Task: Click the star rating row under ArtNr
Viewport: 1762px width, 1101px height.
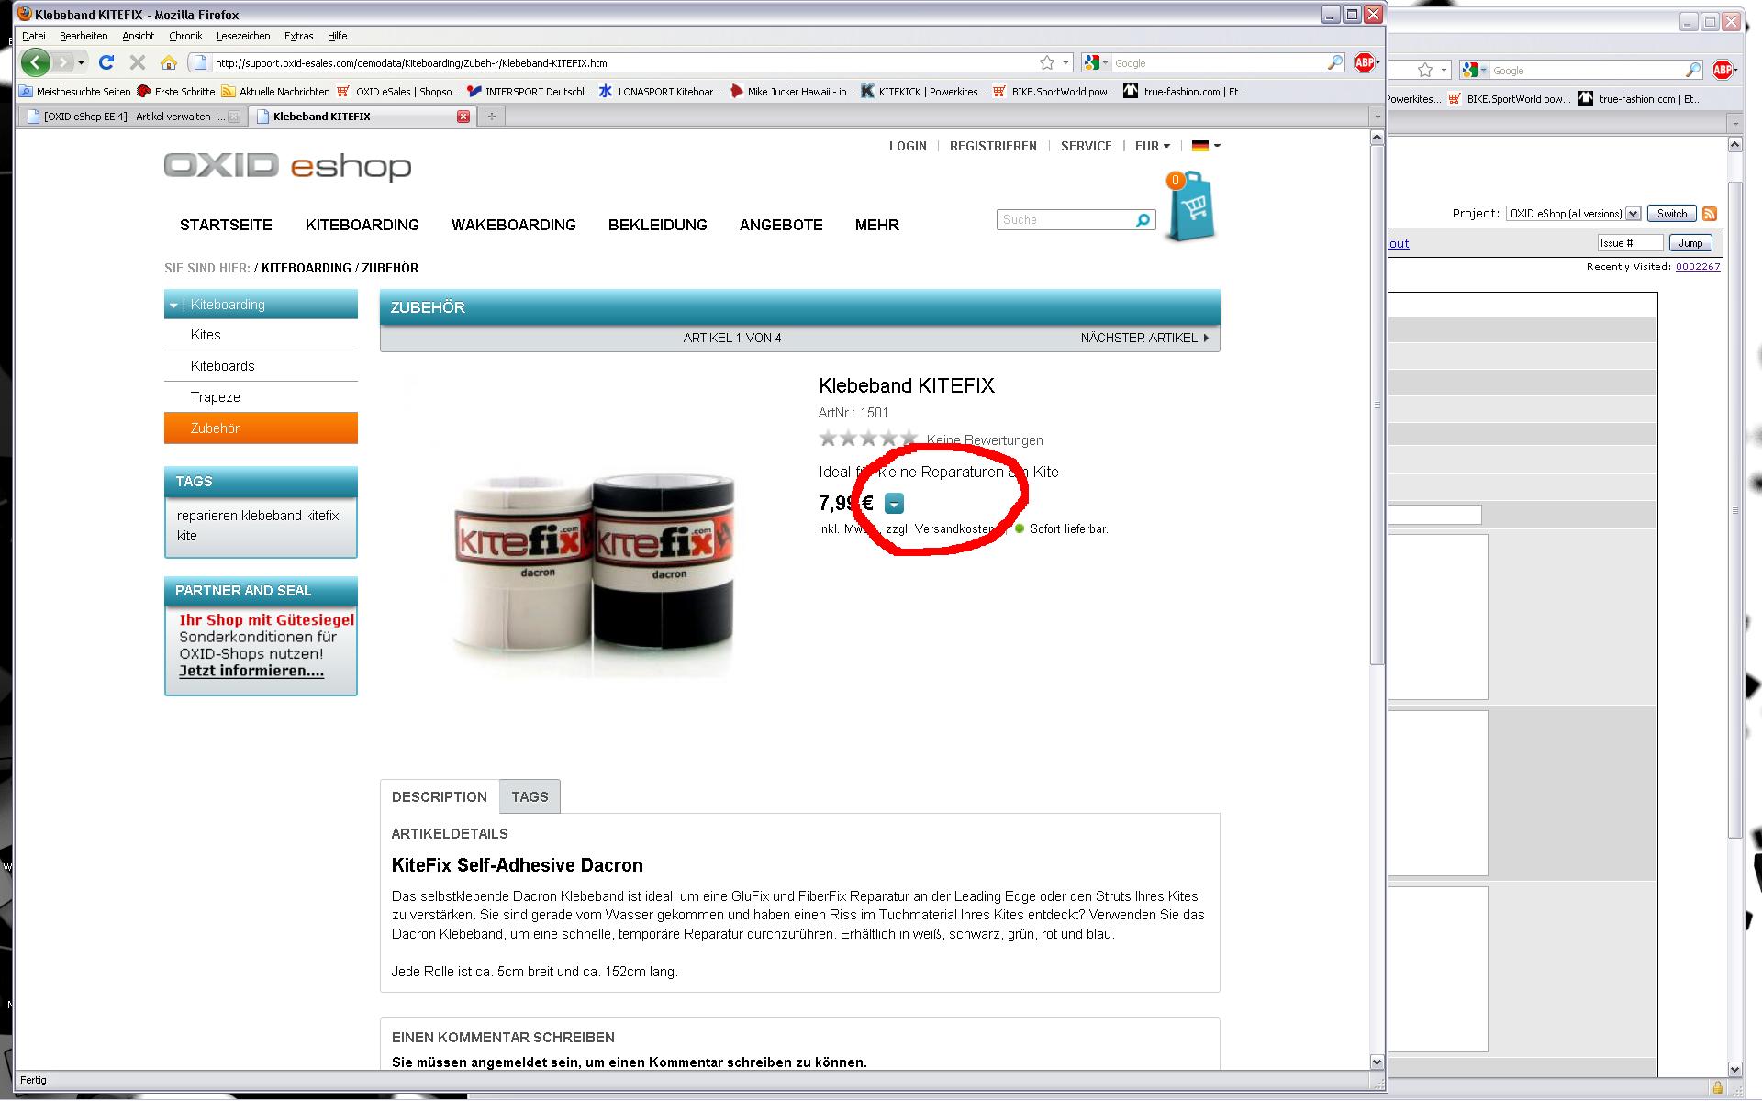Action: (867, 439)
